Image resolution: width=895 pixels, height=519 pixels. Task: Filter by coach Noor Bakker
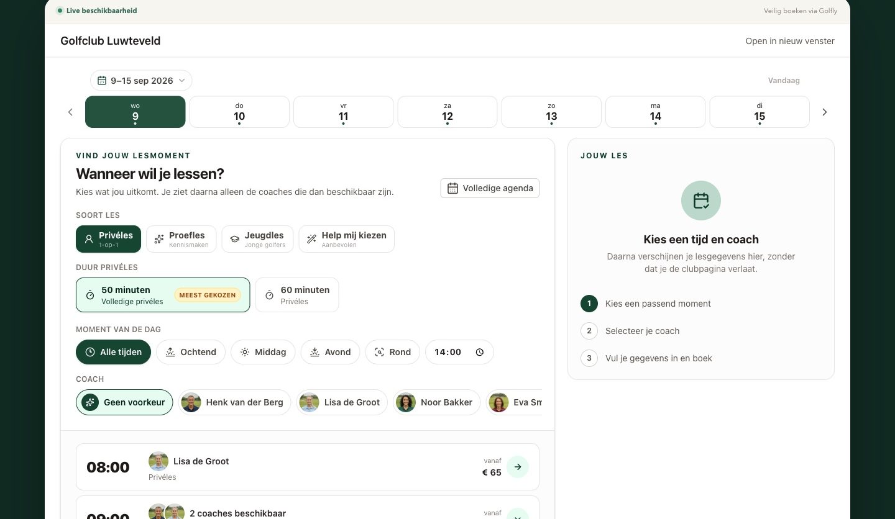pyautogui.click(x=436, y=402)
